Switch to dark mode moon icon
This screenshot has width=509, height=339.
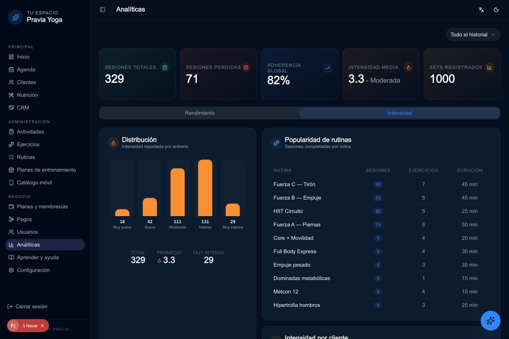[496, 10]
